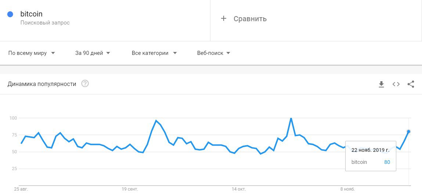The image size is (422, 195).
Task: Click the 8 нояб. date label
Action: [x=348, y=189]
